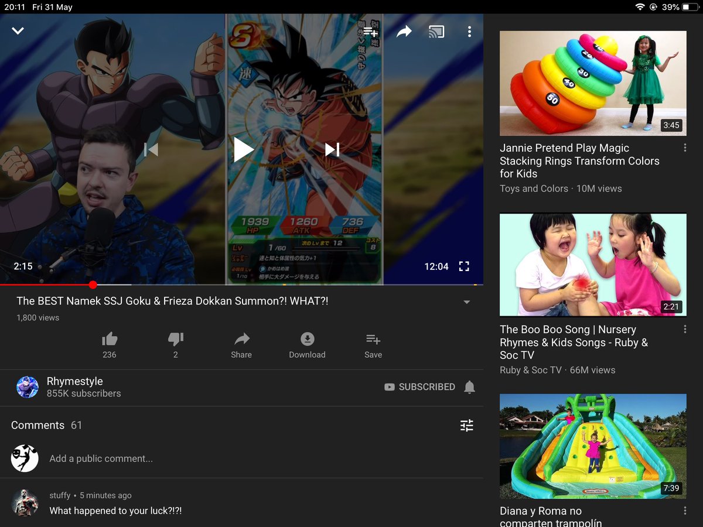Tap the Ruby & Soc TV channel info line
703x527 pixels.
coord(558,370)
